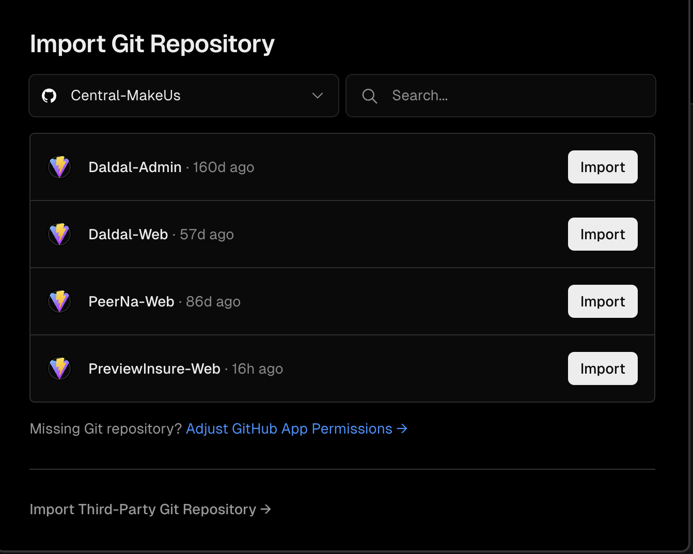Screen dimensions: 693x554
Task: Click the Vite icon beside PreviewInsure-Web
Action: [x=59, y=368]
